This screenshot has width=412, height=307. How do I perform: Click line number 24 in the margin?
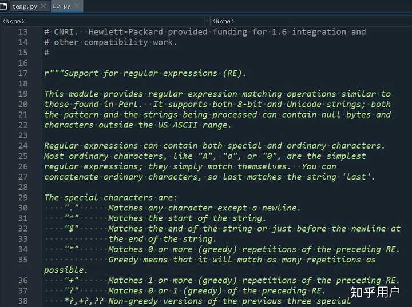[22, 145]
